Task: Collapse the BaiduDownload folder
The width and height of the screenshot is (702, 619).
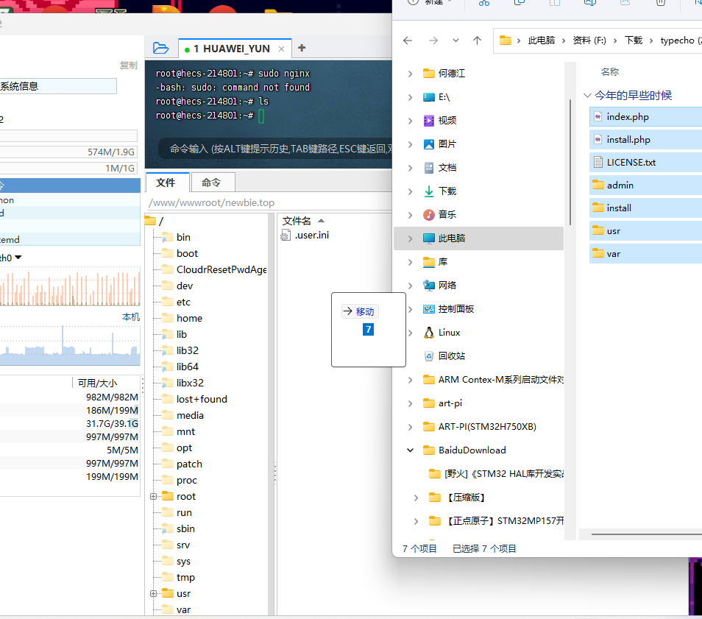Action: [x=410, y=450]
